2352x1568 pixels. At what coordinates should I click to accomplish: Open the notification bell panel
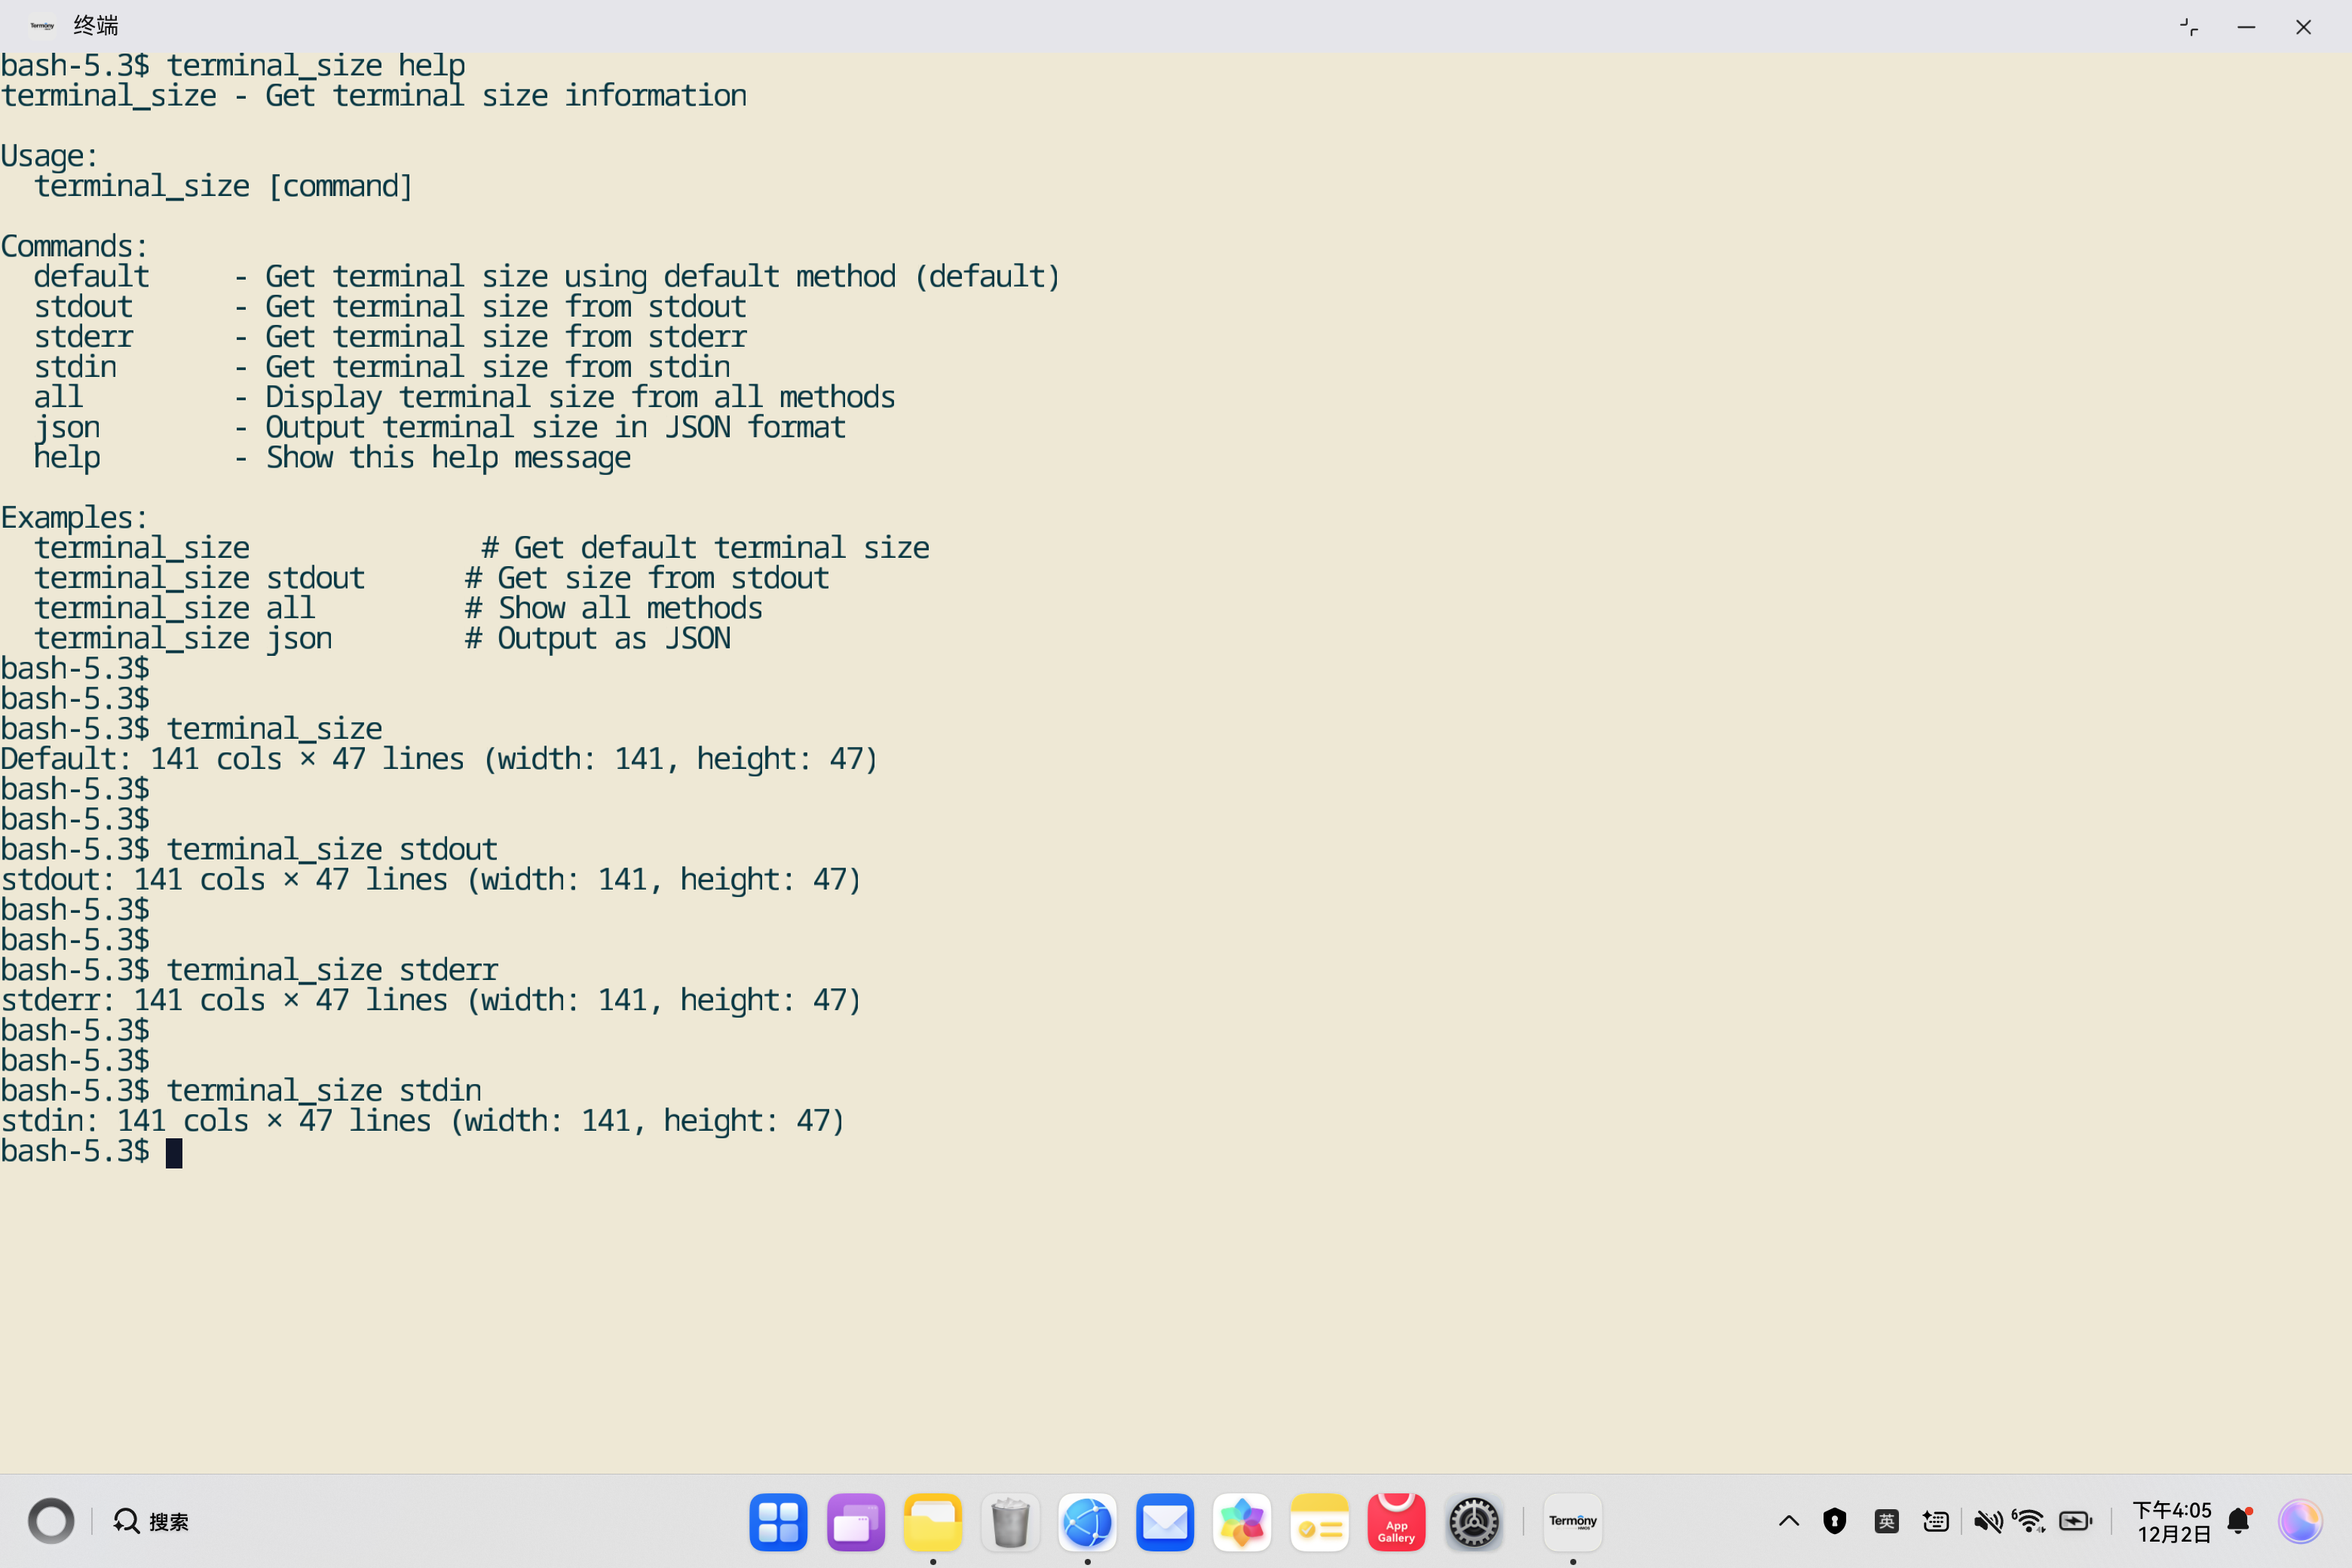(2239, 1522)
